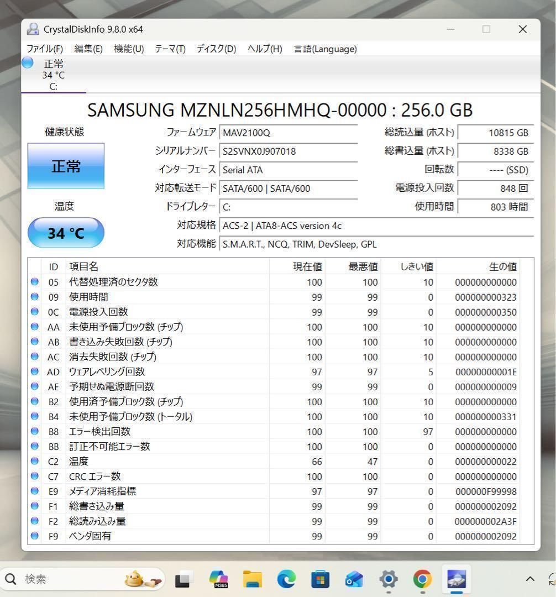The height and width of the screenshot is (597, 556).
Task: Open Microsoft Edge from the taskbar
Action: pyautogui.click(x=286, y=579)
